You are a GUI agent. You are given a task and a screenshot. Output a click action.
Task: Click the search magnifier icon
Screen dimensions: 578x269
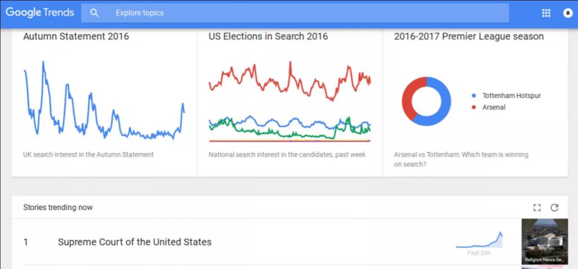click(94, 13)
